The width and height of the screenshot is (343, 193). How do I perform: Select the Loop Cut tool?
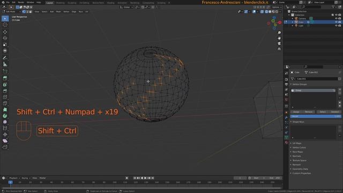click(5, 97)
